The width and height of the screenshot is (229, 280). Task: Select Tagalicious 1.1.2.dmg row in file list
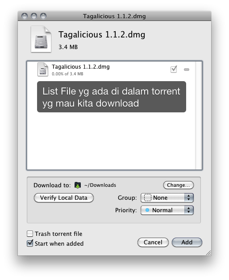[111, 70]
